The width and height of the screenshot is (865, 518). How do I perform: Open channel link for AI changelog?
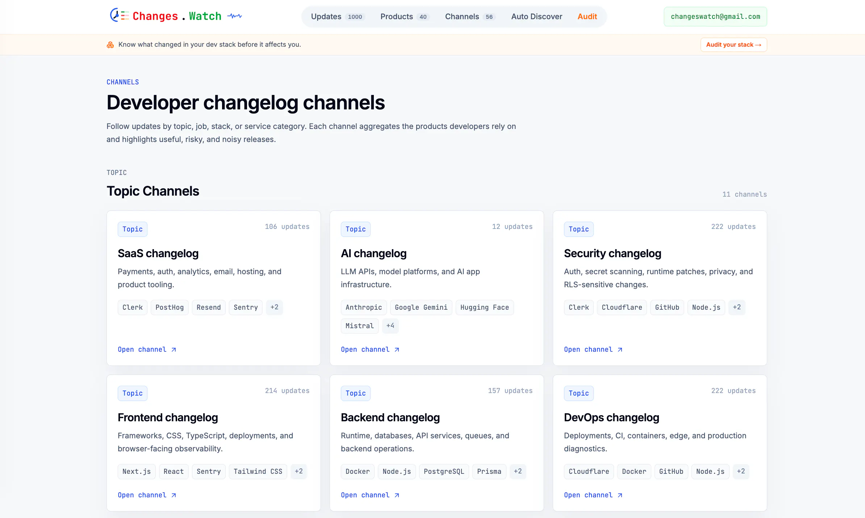pyautogui.click(x=370, y=350)
